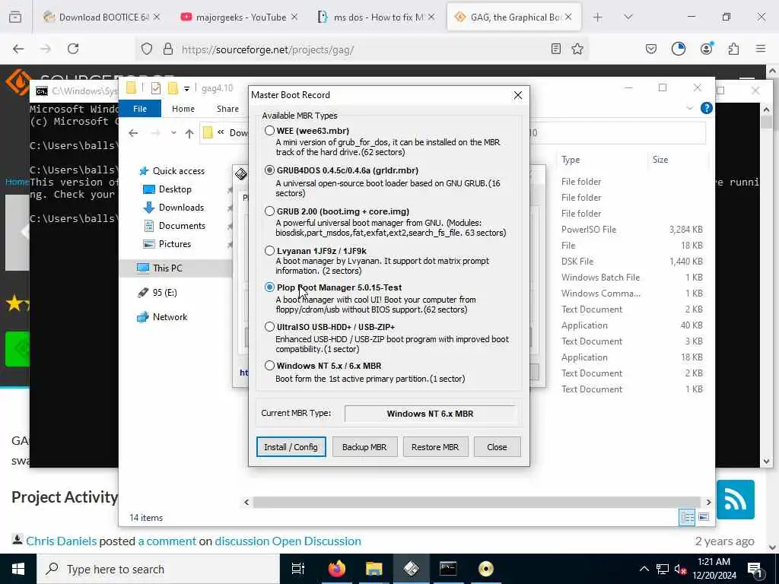Open Firefox application menu hamburger
Screen dimensions: 779x584
761,49
